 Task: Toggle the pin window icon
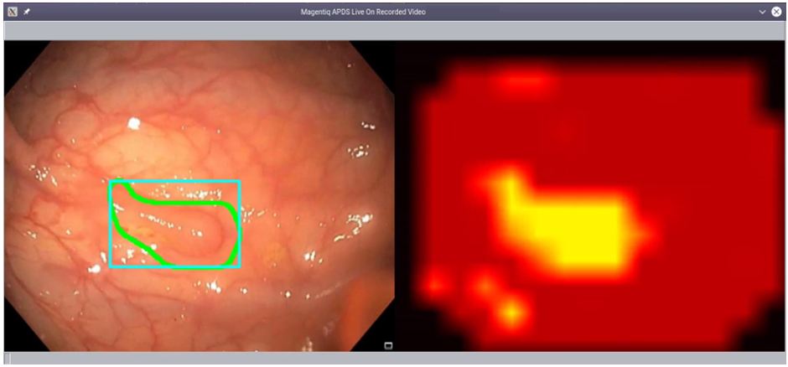coord(27,12)
